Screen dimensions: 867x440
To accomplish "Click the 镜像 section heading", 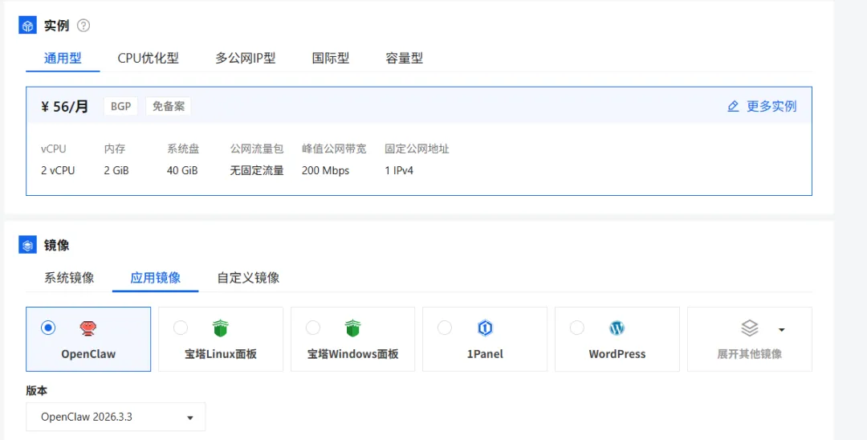I will (56, 246).
